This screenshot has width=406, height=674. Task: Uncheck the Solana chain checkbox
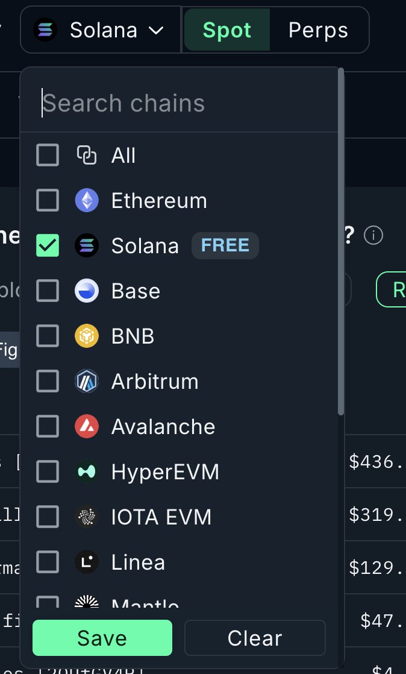click(48, 246)
